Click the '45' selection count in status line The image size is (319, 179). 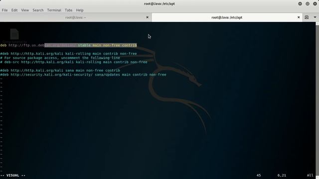click(259, 176)
